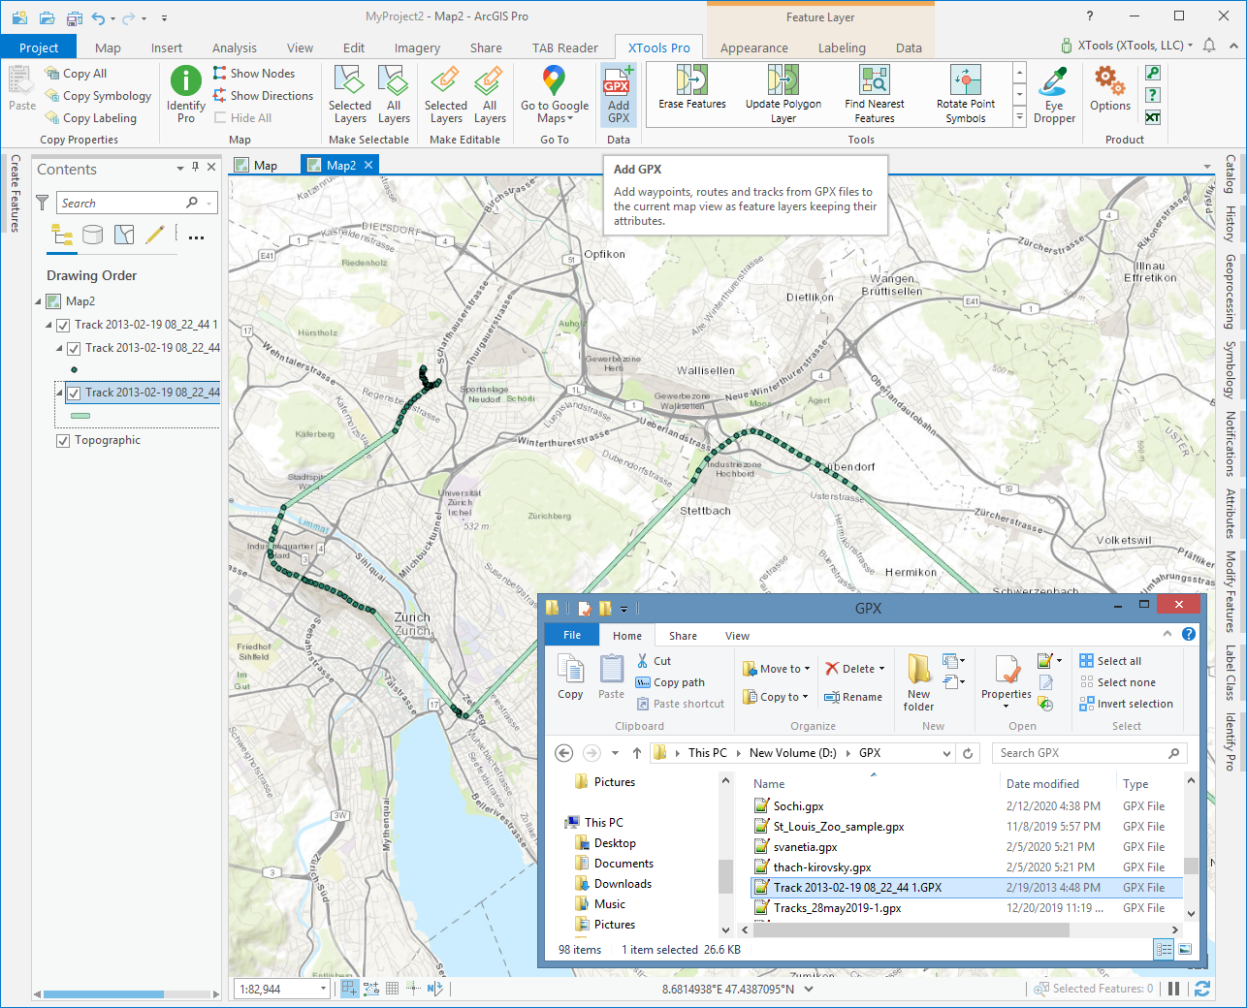The height and width of the screenshot is (1008, 1247).
Task: Click the Contents filter funnel icon
Action: [43, 203]
